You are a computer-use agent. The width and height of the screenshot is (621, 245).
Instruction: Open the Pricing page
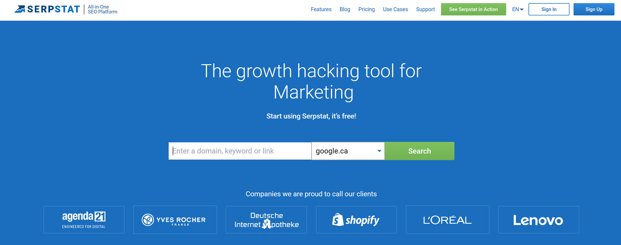tap(366, 9)
